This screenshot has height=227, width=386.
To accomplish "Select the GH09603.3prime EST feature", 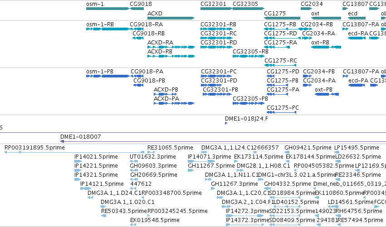I will pyautogui.click(x=134, y=170).
